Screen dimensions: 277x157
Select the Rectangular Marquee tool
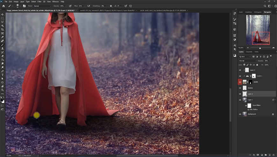(3, 18)
